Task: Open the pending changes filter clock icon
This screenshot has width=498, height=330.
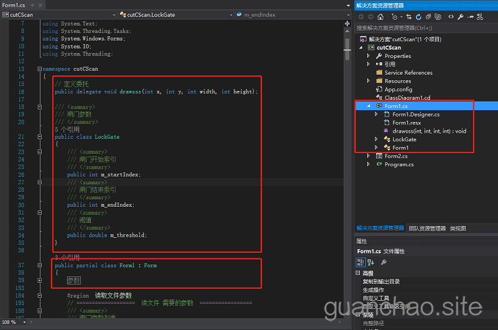Action: point(394,17)
